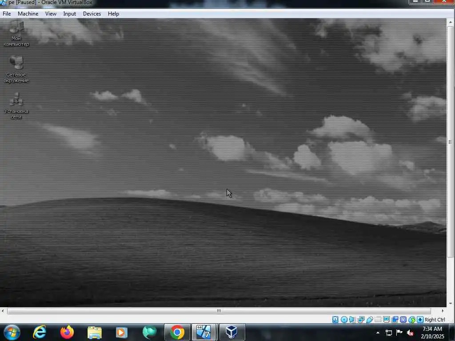Open the Help menu
Image resolution: width=455 pixels, height=341 pixels.
113,14
